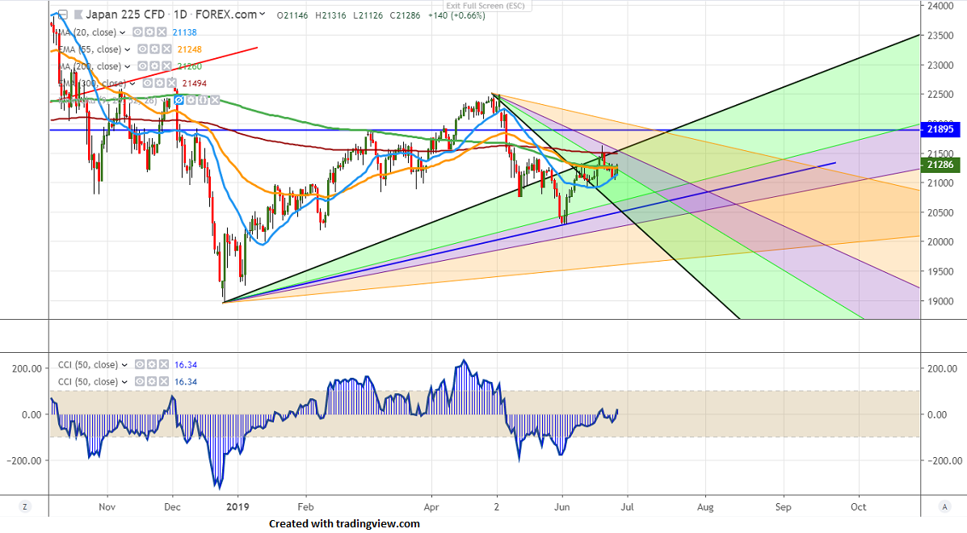This screenshot has width=967, height=533.
Task: Click the -200.00 CCI scale label at left
Action: [x=24, y=461]
